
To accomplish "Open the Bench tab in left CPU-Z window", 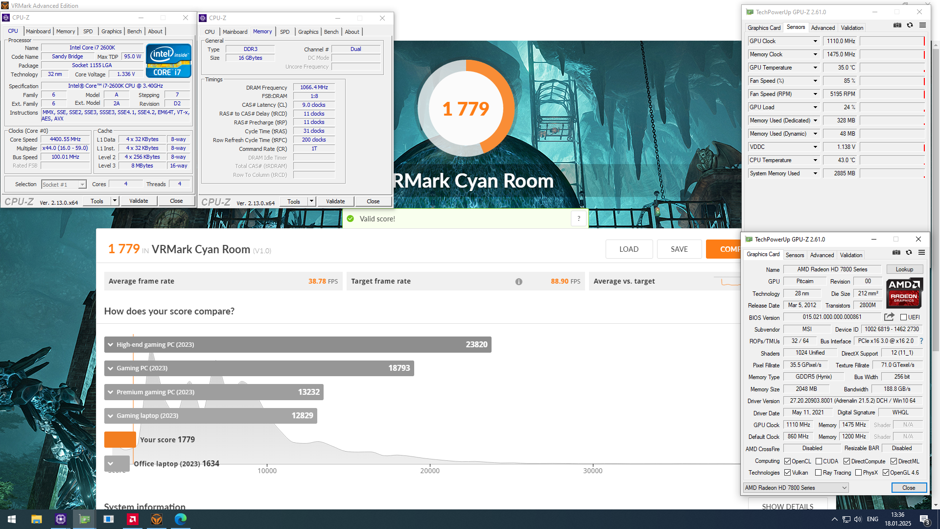I will click(x=134, y=31).
